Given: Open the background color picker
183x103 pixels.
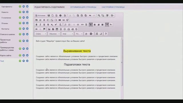Looking at the screenshot, I should [91, 34].
